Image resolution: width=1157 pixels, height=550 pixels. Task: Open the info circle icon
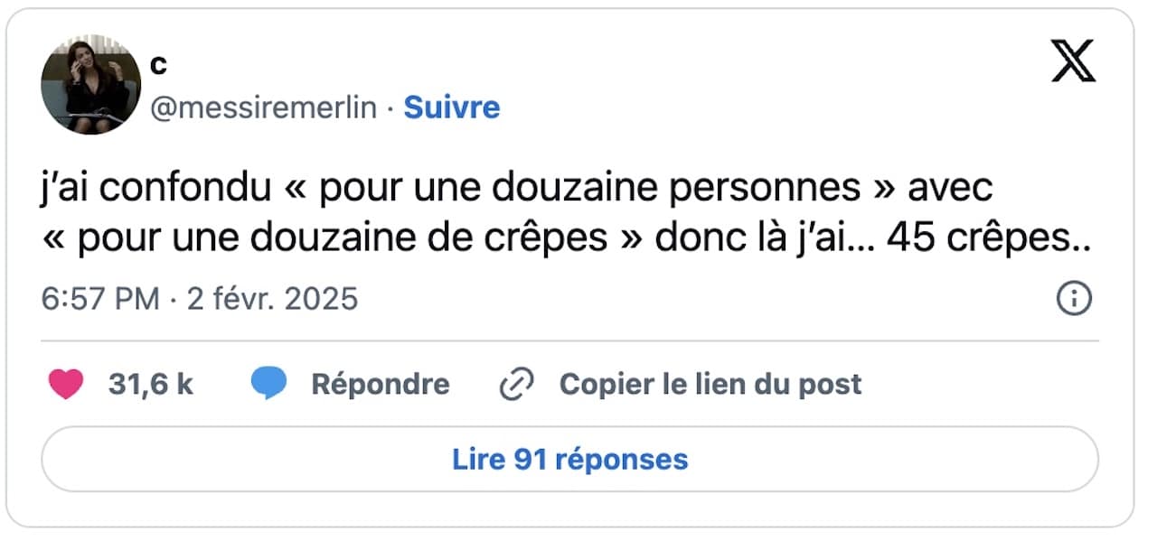pos(1074,299)
